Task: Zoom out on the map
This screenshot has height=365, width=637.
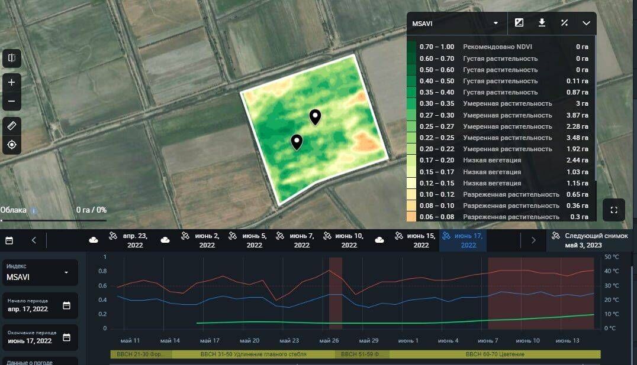Action: click(12, 101)
